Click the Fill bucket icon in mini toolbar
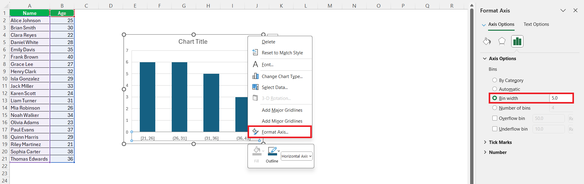 tap(257, 151)
